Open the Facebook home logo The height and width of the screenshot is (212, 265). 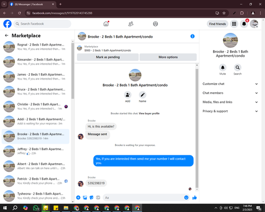7,24
